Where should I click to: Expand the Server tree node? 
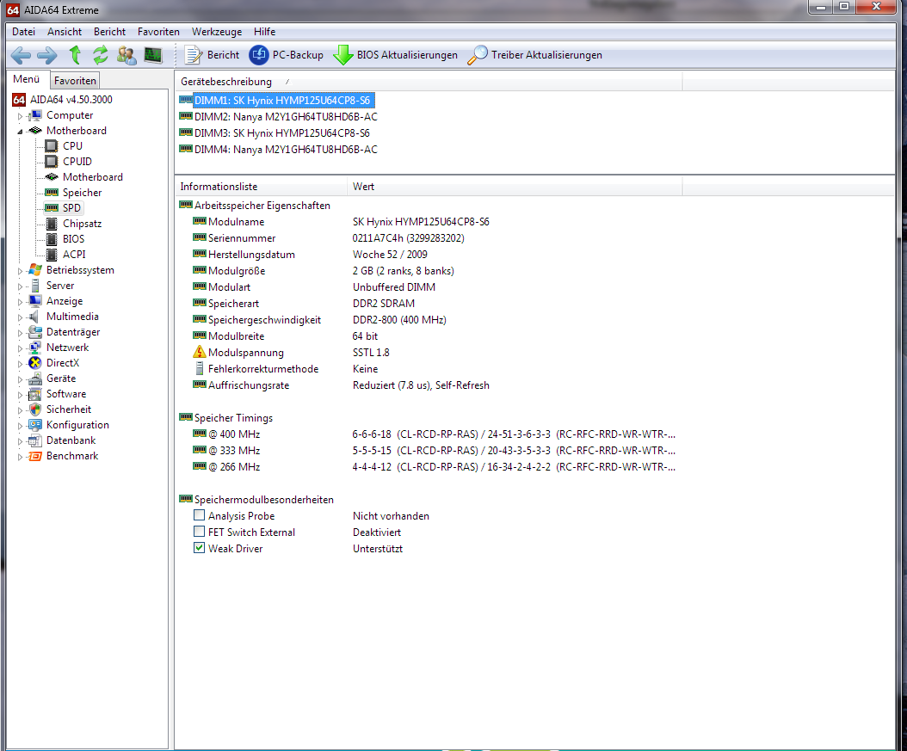20,286
